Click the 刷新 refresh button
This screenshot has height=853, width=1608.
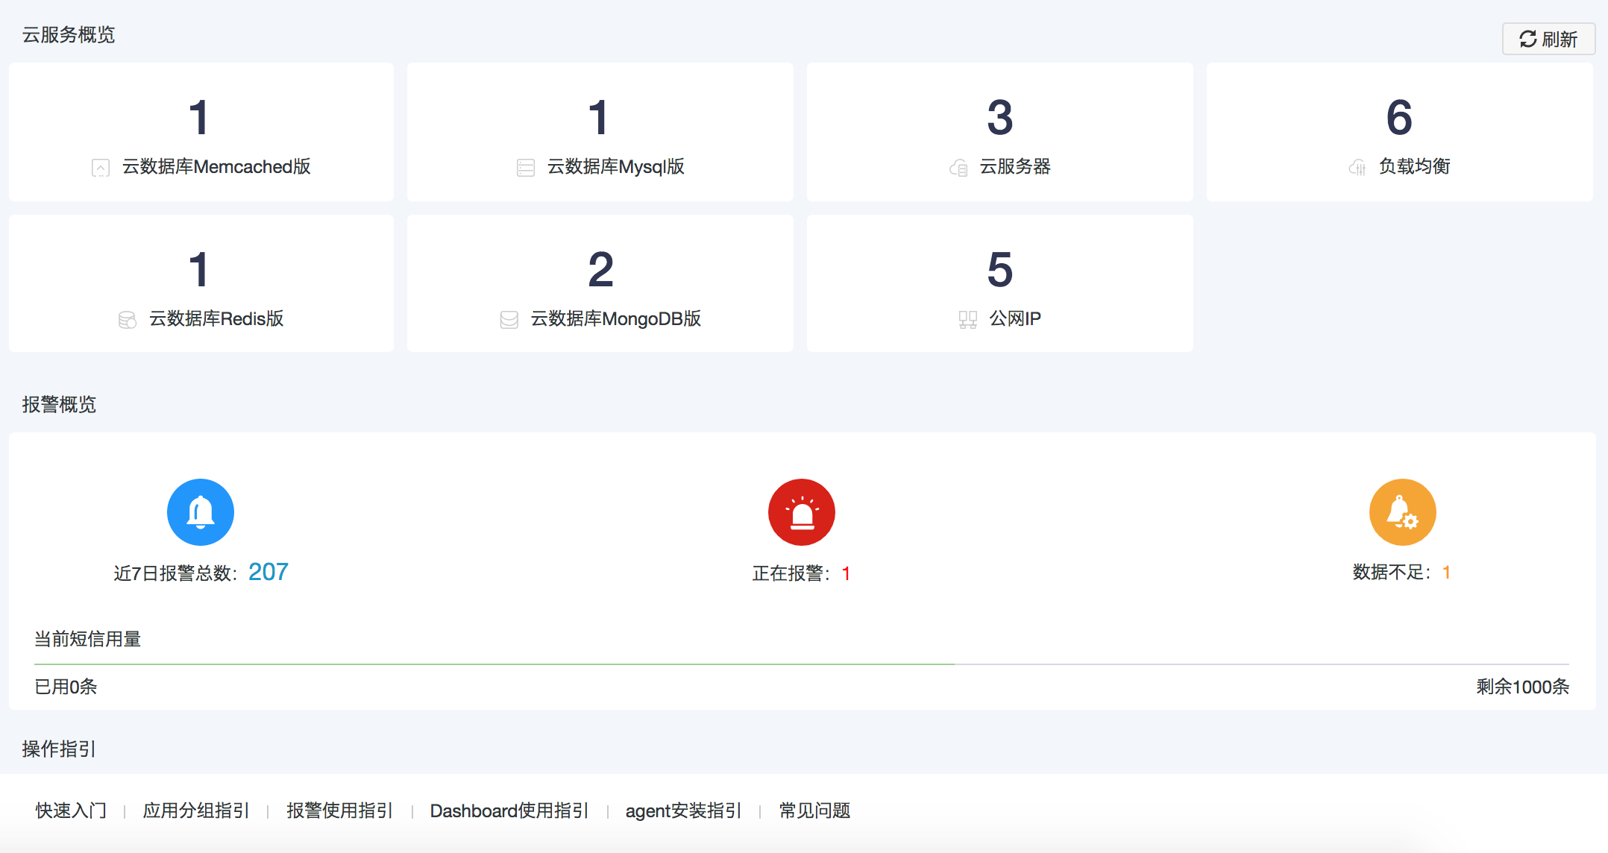[x=1548, y=39]
